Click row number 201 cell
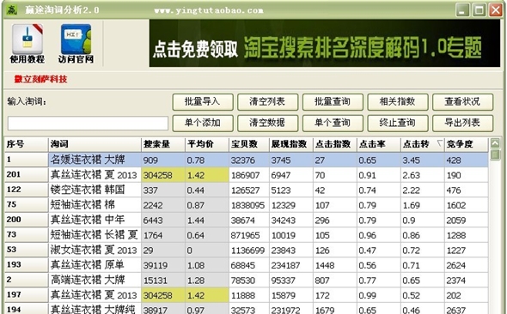Screen dimensions: 507x314 (27, 175)
